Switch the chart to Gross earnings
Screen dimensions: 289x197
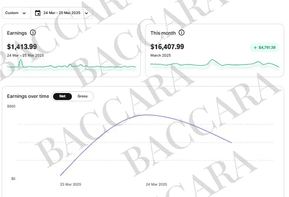[82, 96]
